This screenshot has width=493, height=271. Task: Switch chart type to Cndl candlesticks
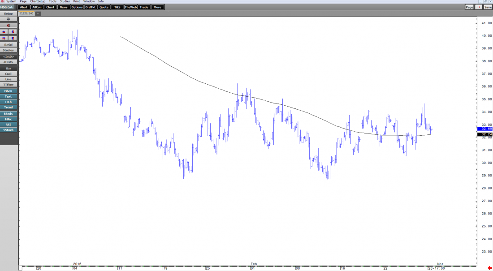(9, 74)
